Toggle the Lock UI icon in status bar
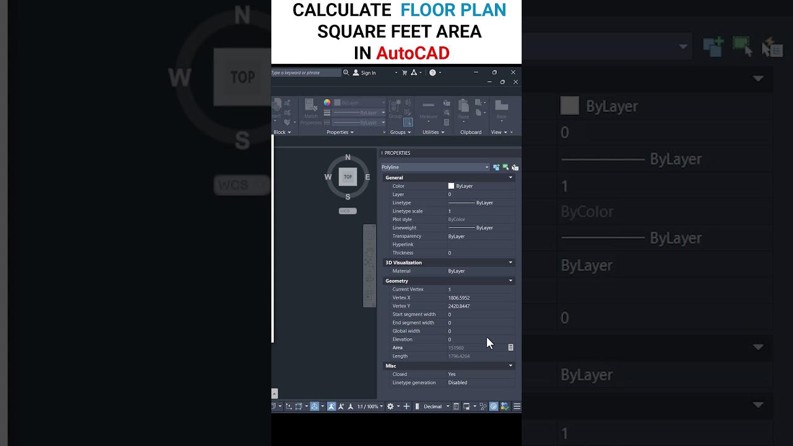 click(467, 406)
